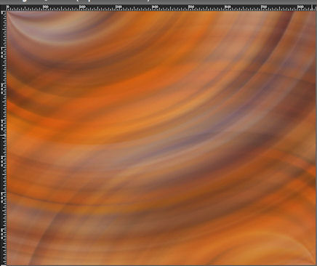Click the second labeled vertical ruler mark
This screenshot has height=266, width=317.
tap(3, 51)
